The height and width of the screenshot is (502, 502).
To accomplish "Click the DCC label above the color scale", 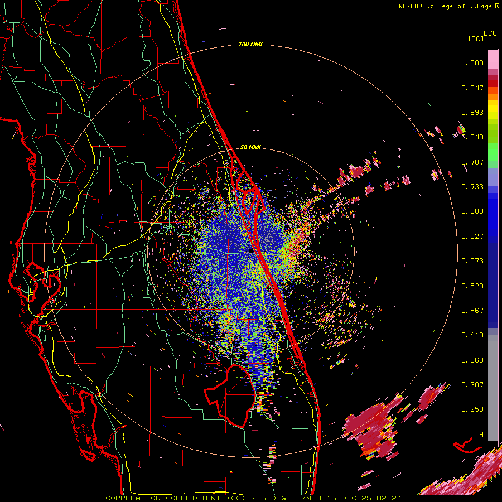I will [x=490, y=33].
